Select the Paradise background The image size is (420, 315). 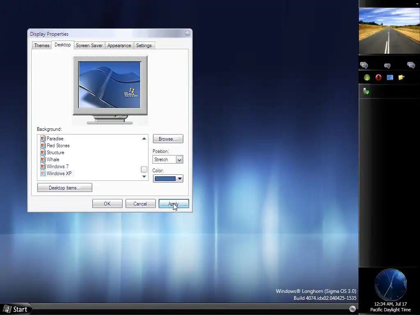click(55, 139)
